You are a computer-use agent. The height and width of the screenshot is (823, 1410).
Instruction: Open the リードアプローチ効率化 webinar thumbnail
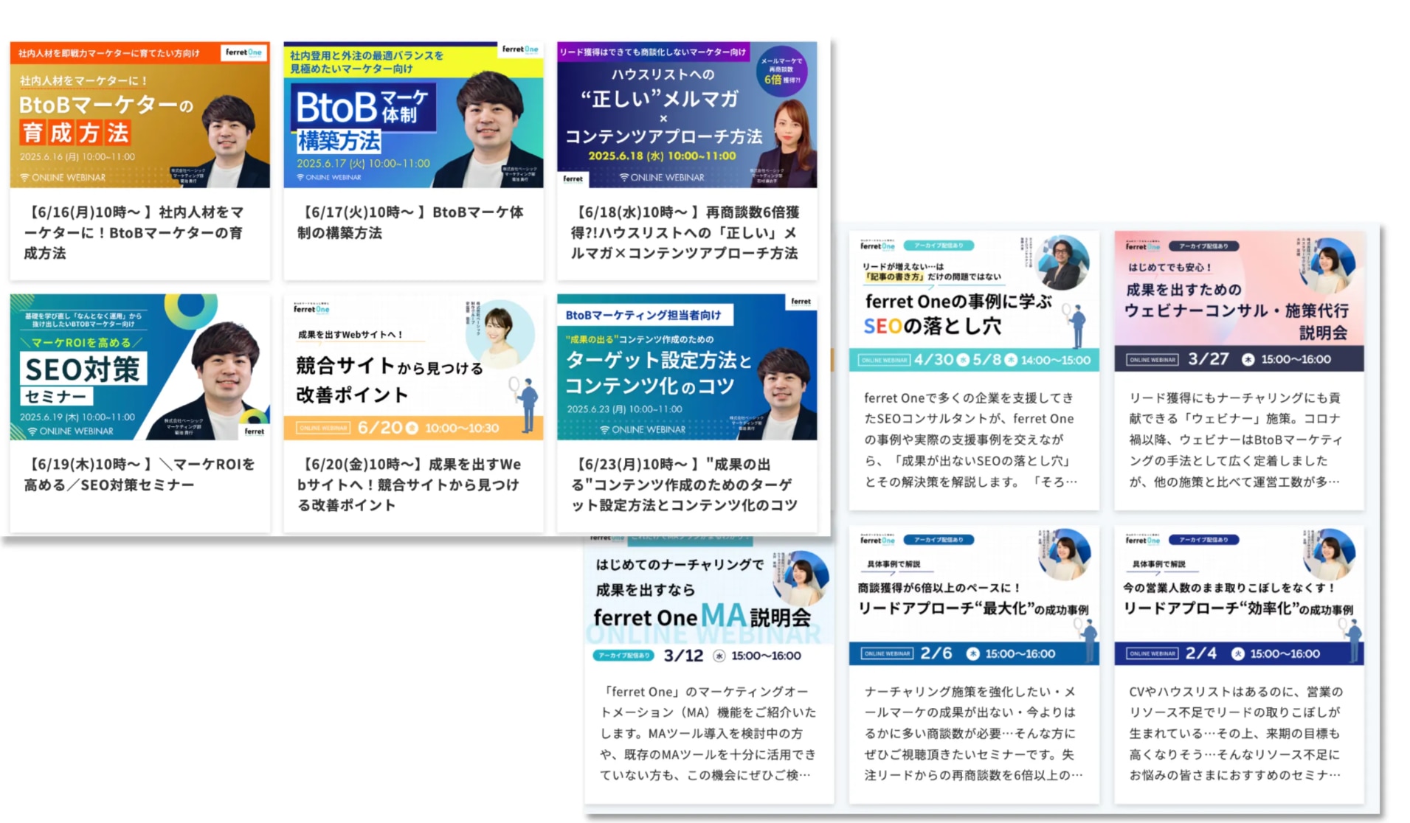(x=1239, y=595)
